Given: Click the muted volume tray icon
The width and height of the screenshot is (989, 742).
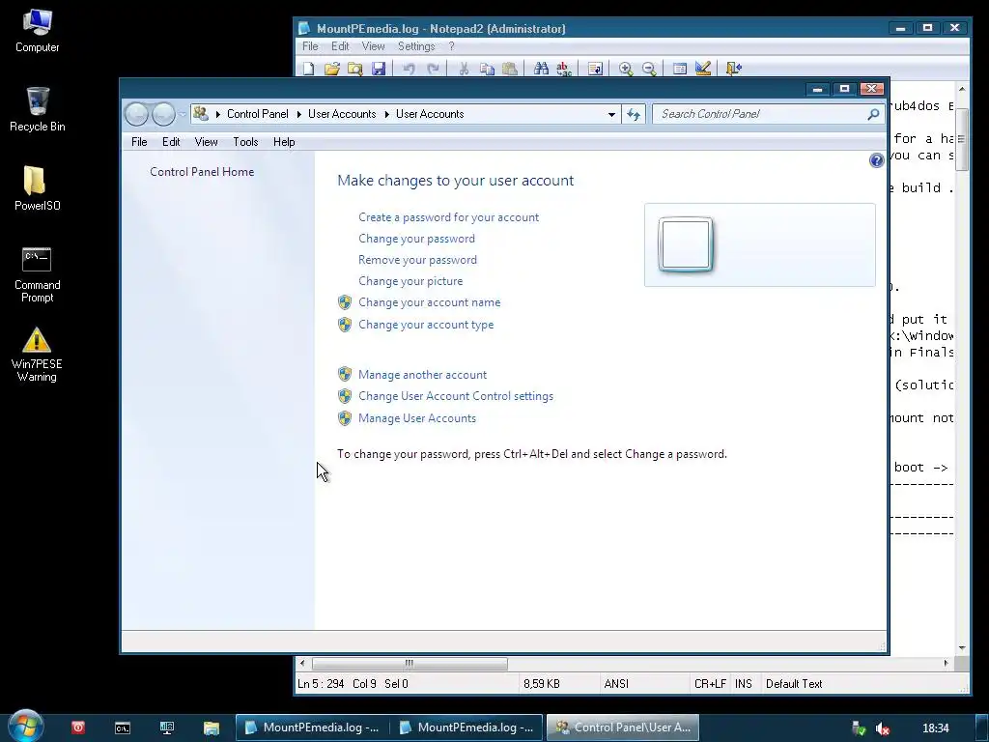Looking at the screenshot, I should (x=883, y=728).
